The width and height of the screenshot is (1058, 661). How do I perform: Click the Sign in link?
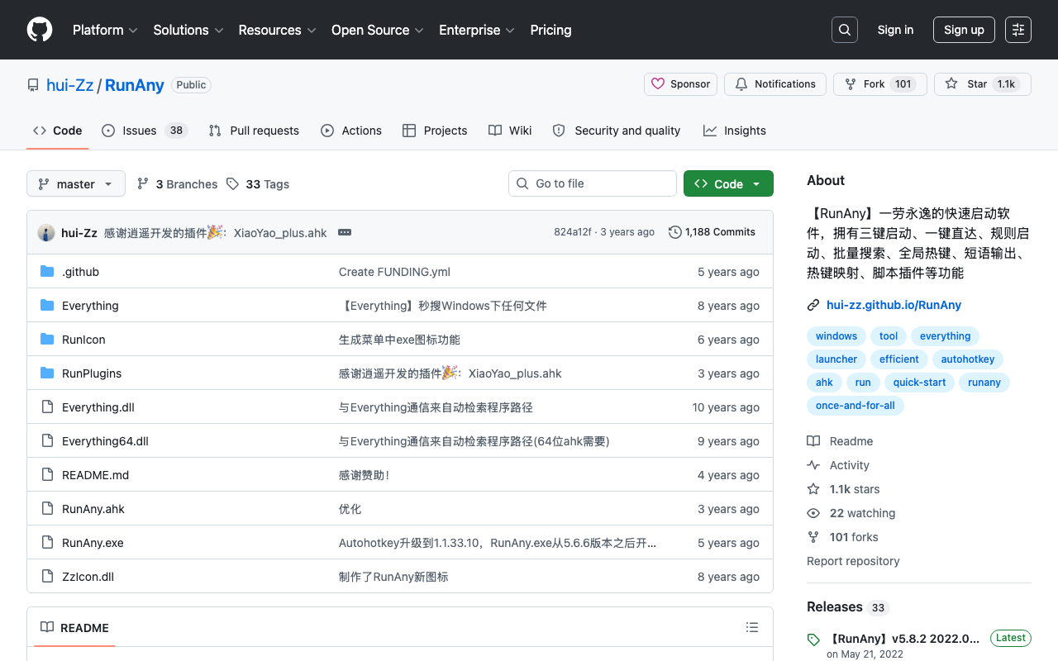point(895,30)
